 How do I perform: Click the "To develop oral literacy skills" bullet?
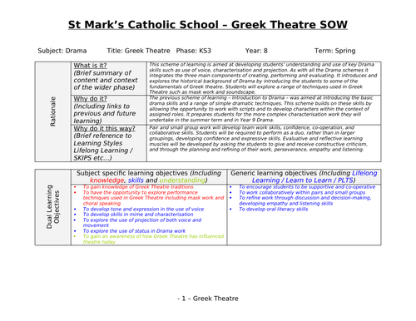[x=274, y=209]
